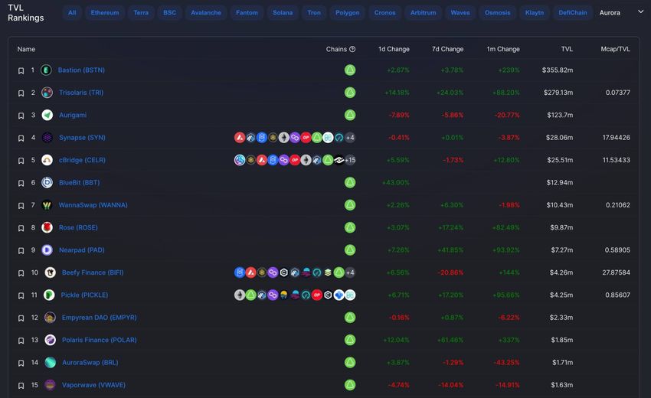Click Ethereum chain icon in Pickle row

[x=240, y=295]
